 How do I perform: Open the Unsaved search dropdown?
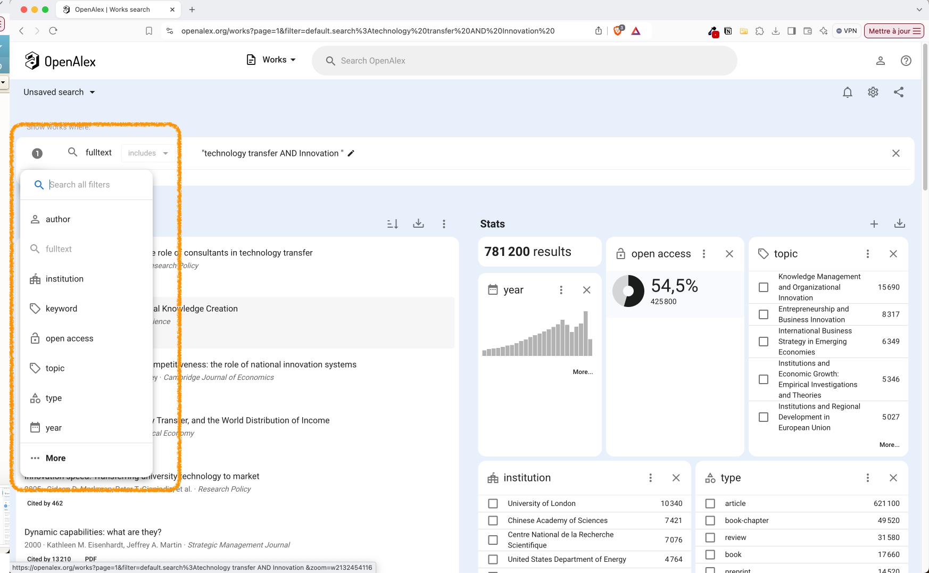pos(59,93)
